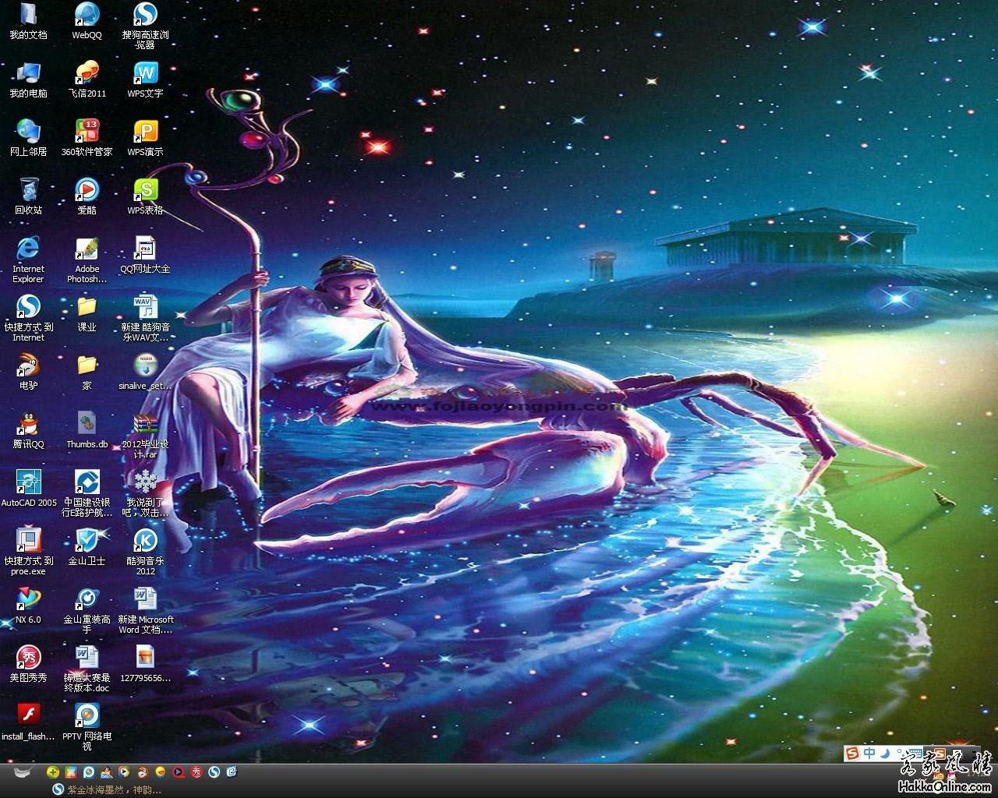Select the snowflake 我说到了吧 icon
This screenshot has height=798, width=998.
145,493
